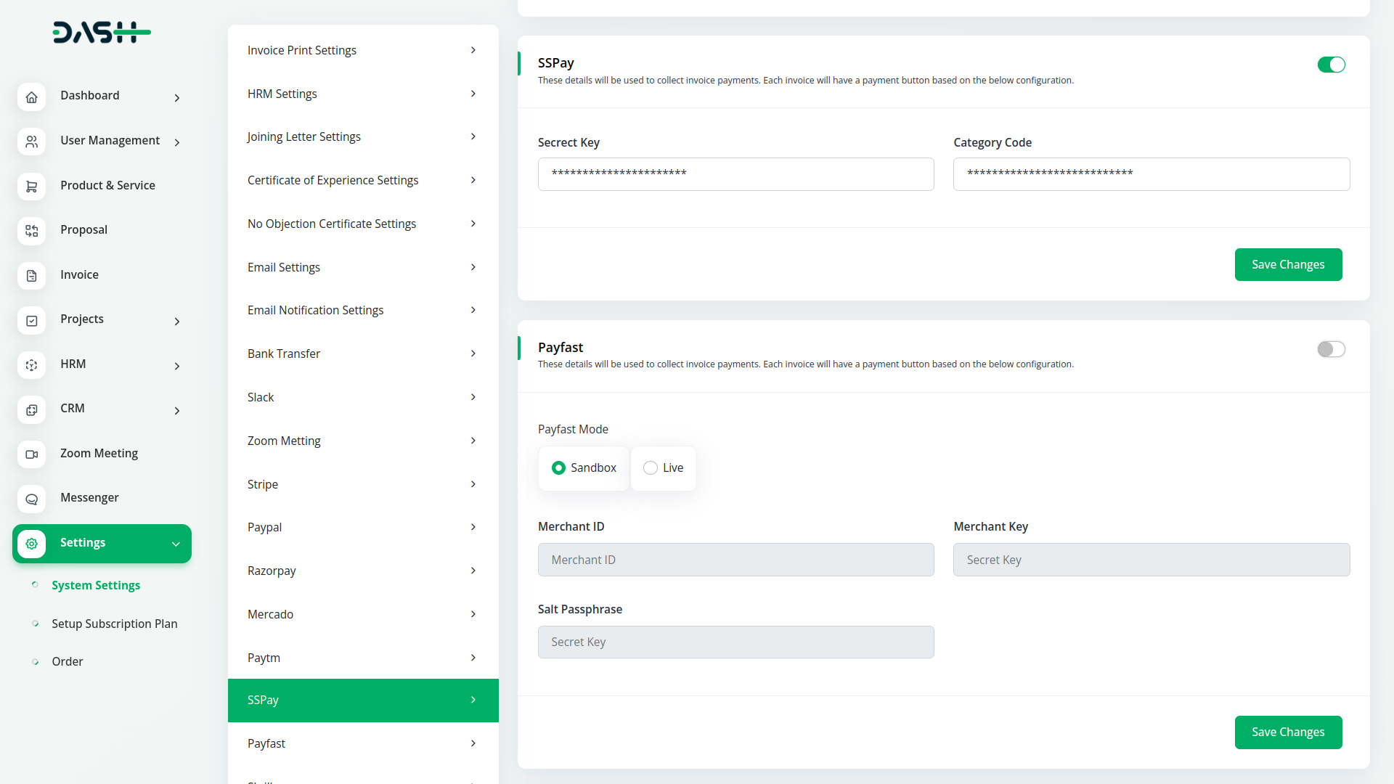Click the Merchant Key input field

(x=1152, y=560)
